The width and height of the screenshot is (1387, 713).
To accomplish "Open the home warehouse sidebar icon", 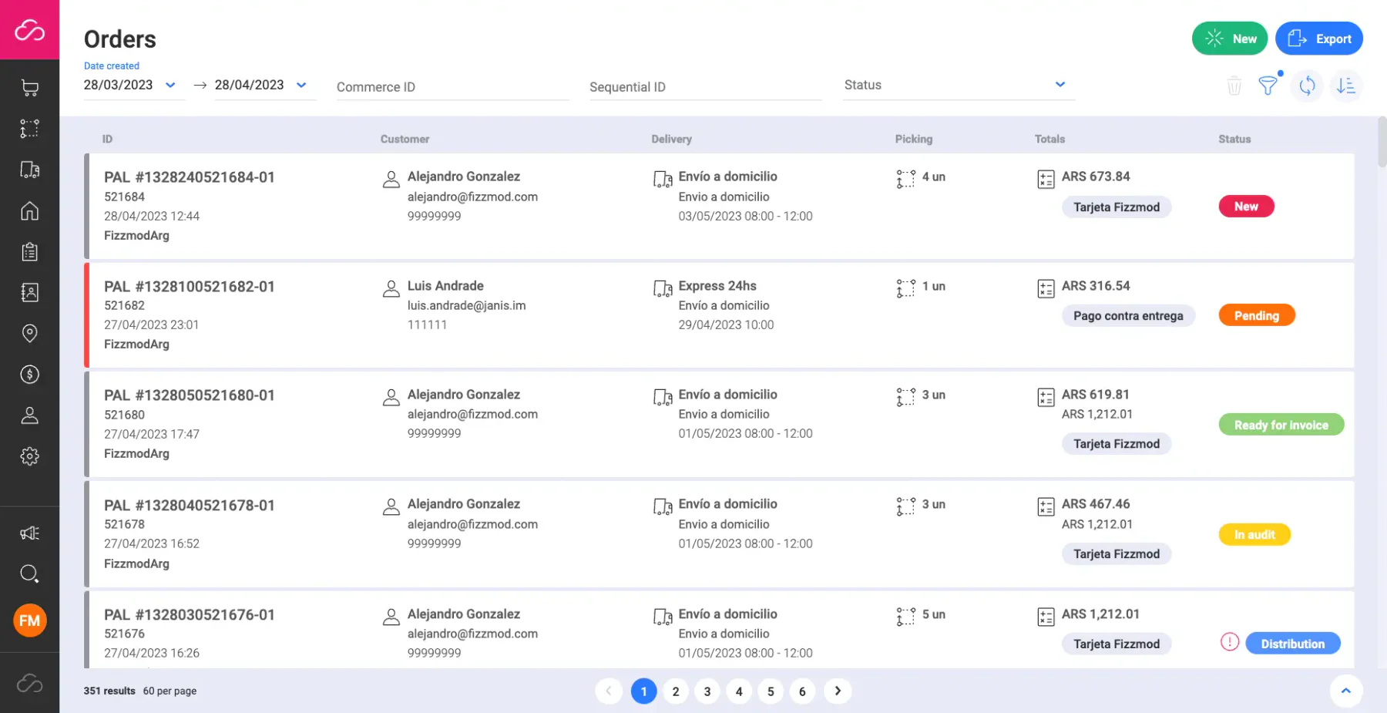I will 29,210.
